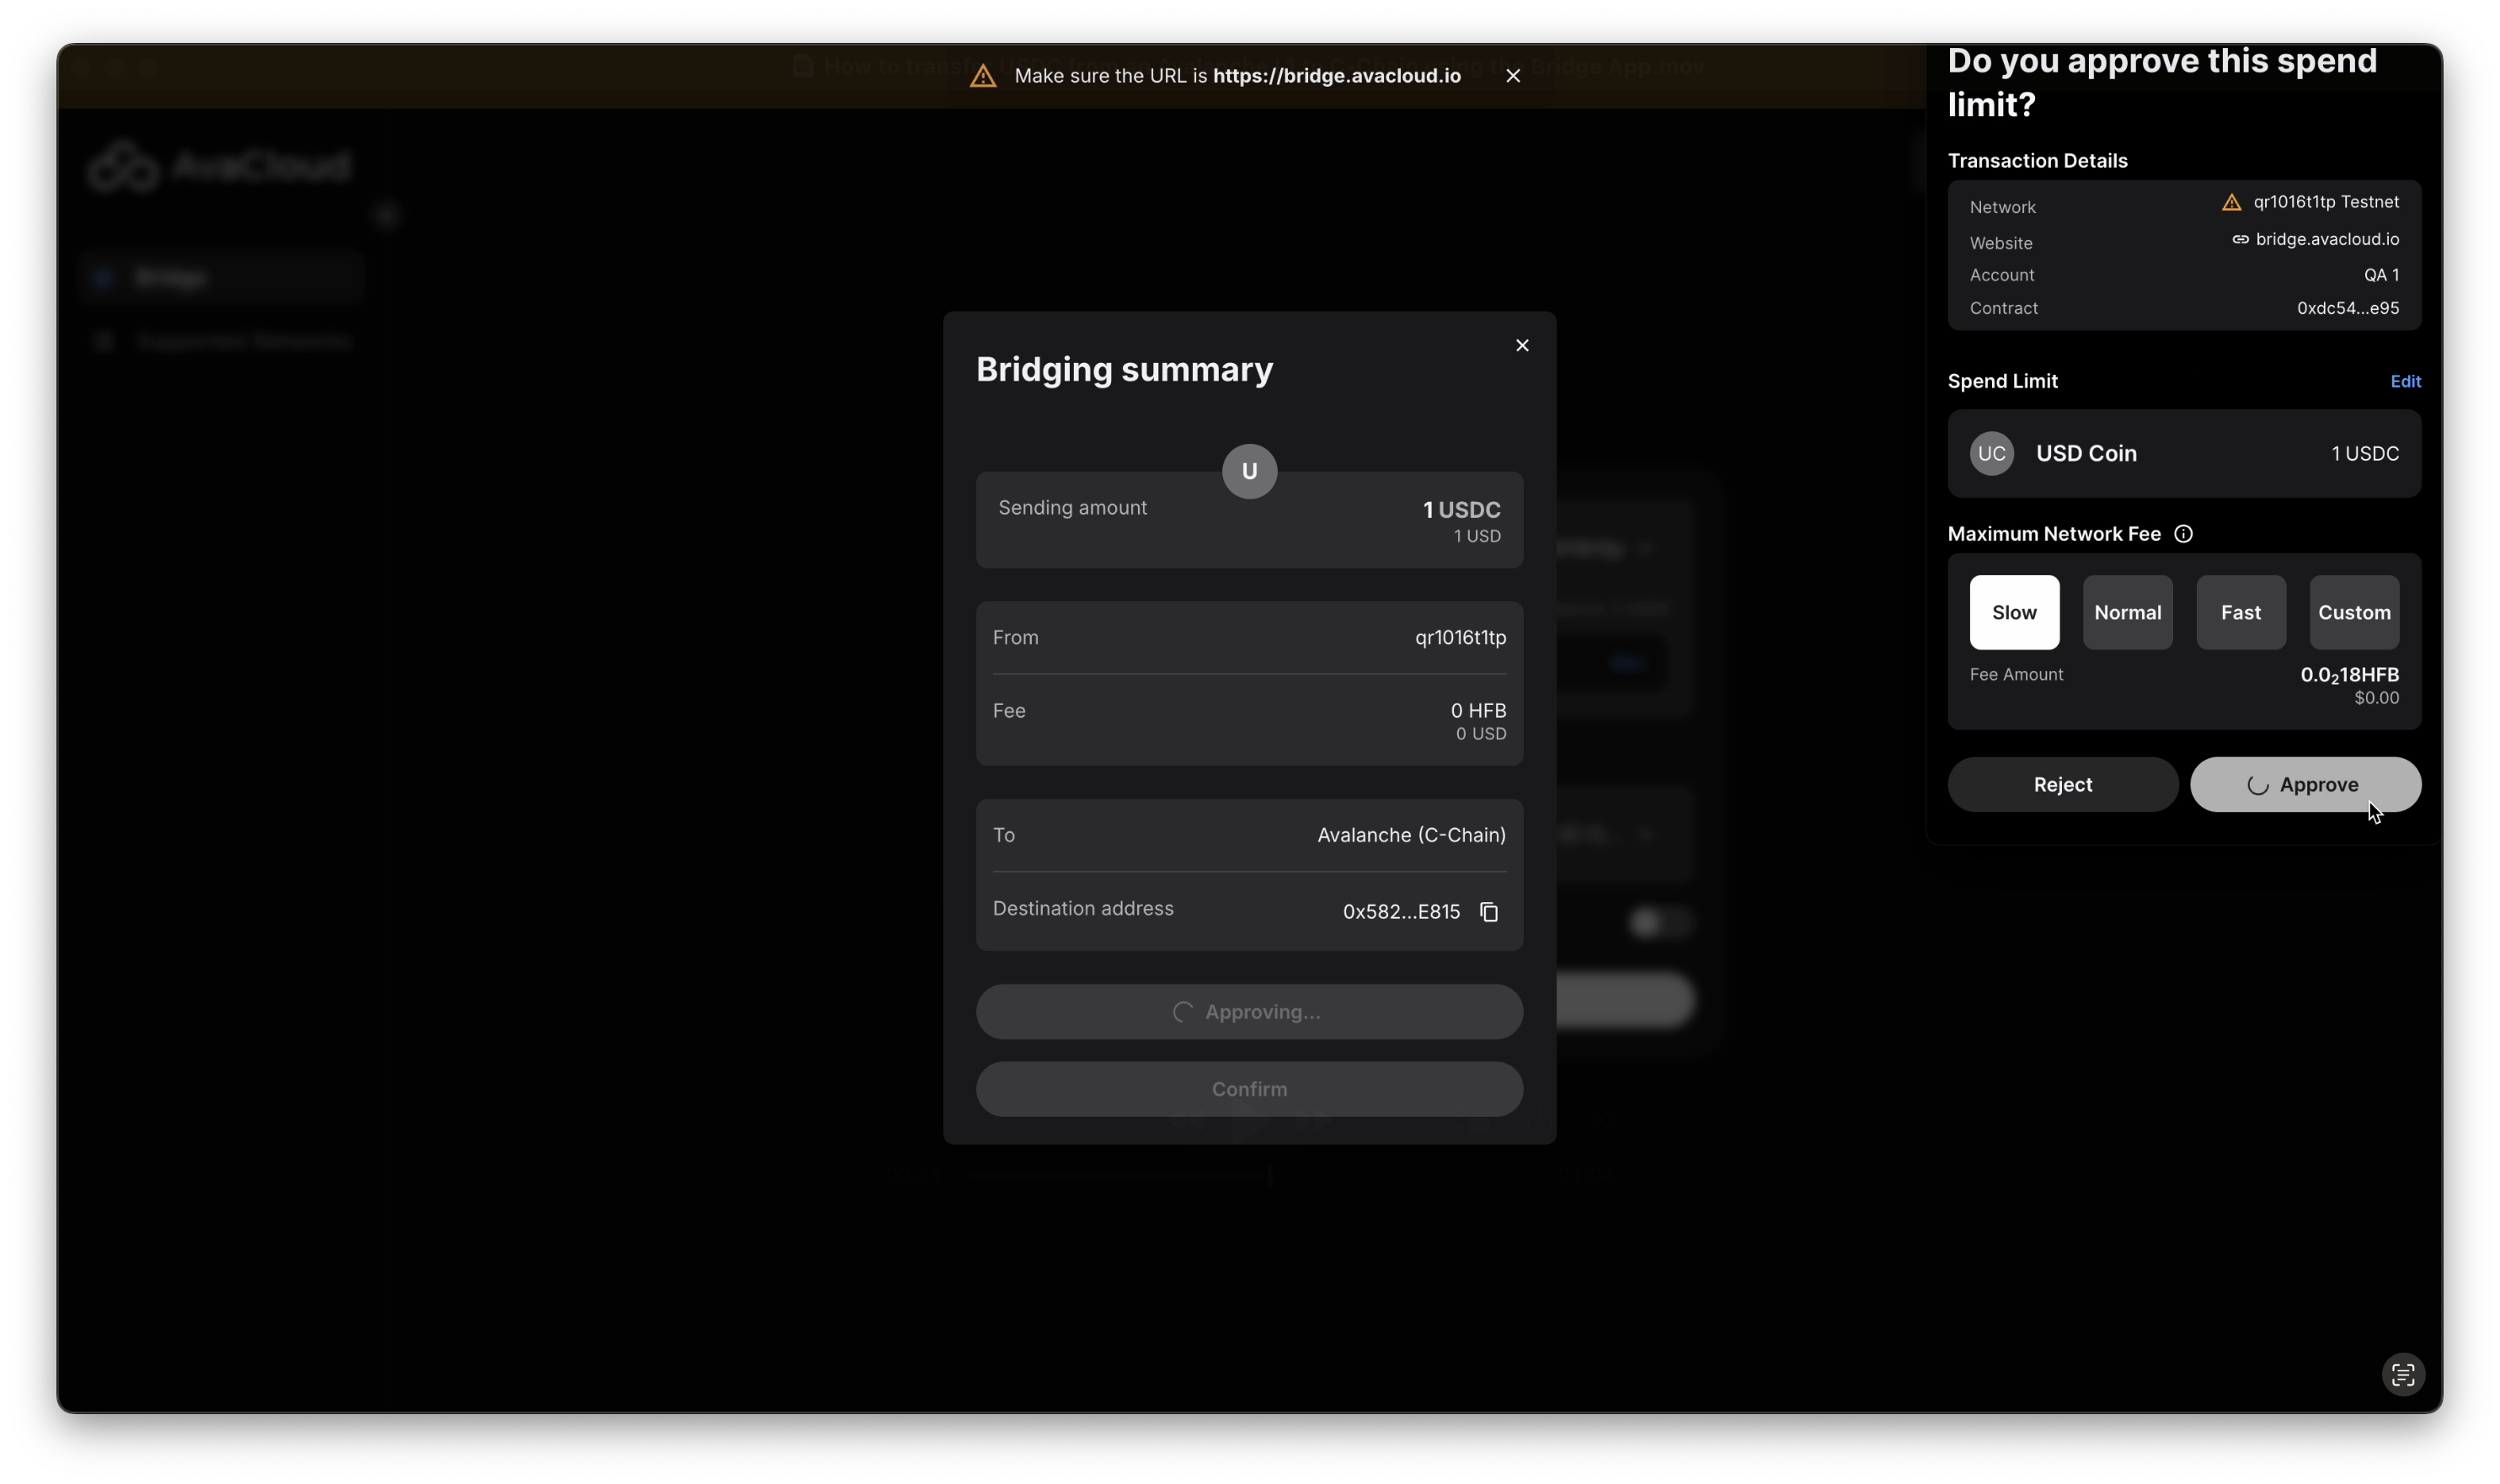Reject the spend limit request
Screen dimensions: 2500x1484
pos(2062,785)
